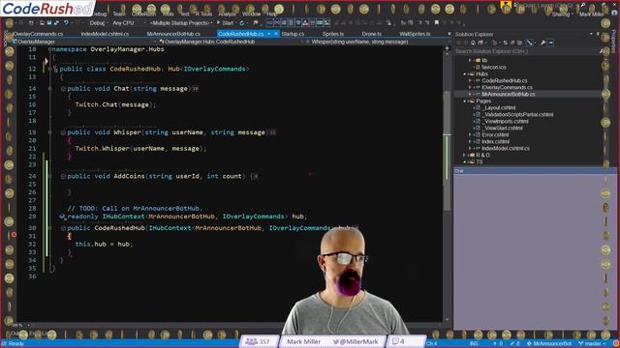620x348 pixels.
Task: Expand MrAnnouncerBotHub.cs node in Solution Explorer
Action: pyautogui.click(x=470, y=95)
